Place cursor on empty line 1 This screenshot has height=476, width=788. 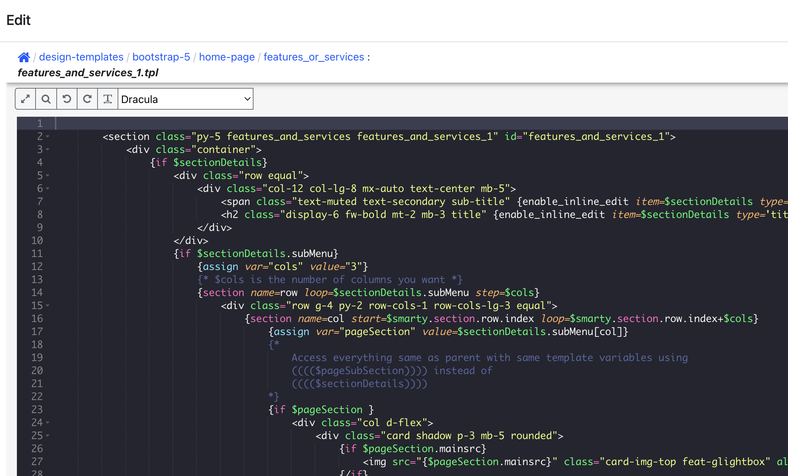click(x=422, y=123)
